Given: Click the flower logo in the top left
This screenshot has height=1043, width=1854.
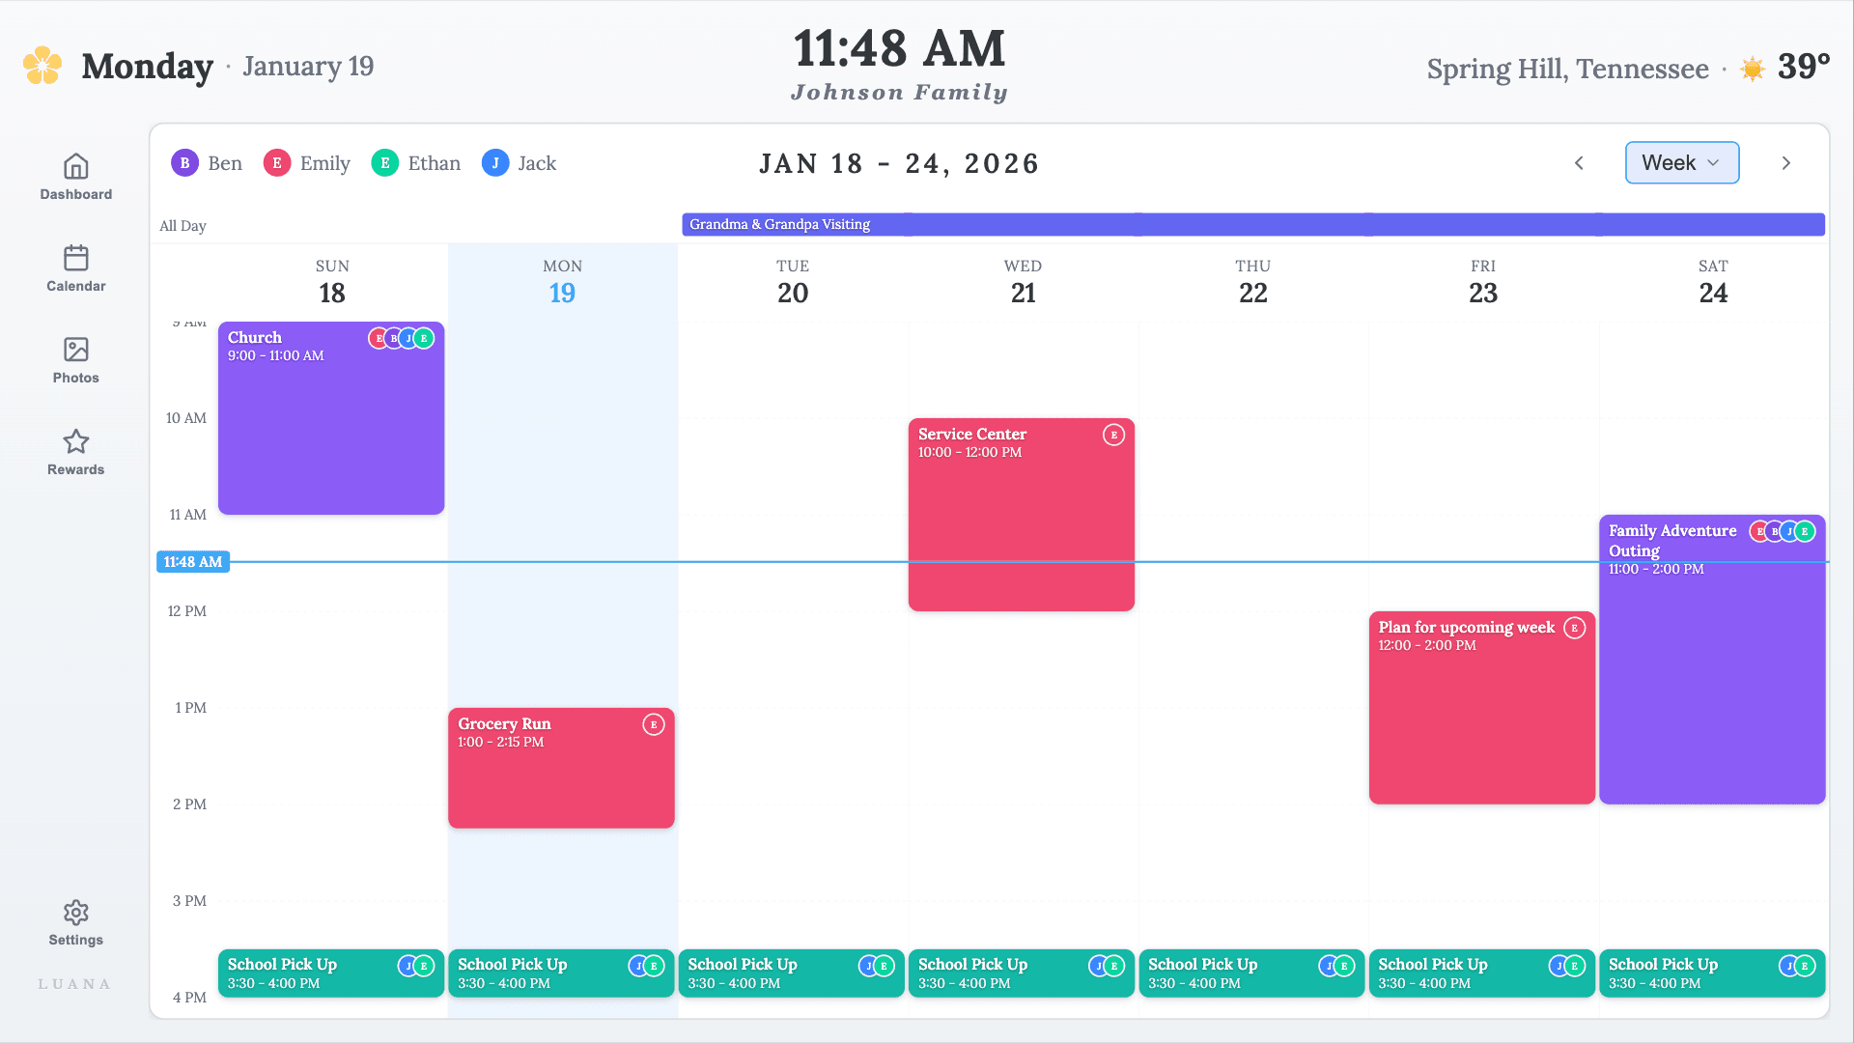Looking at the screenshot, I should [41, 65].
